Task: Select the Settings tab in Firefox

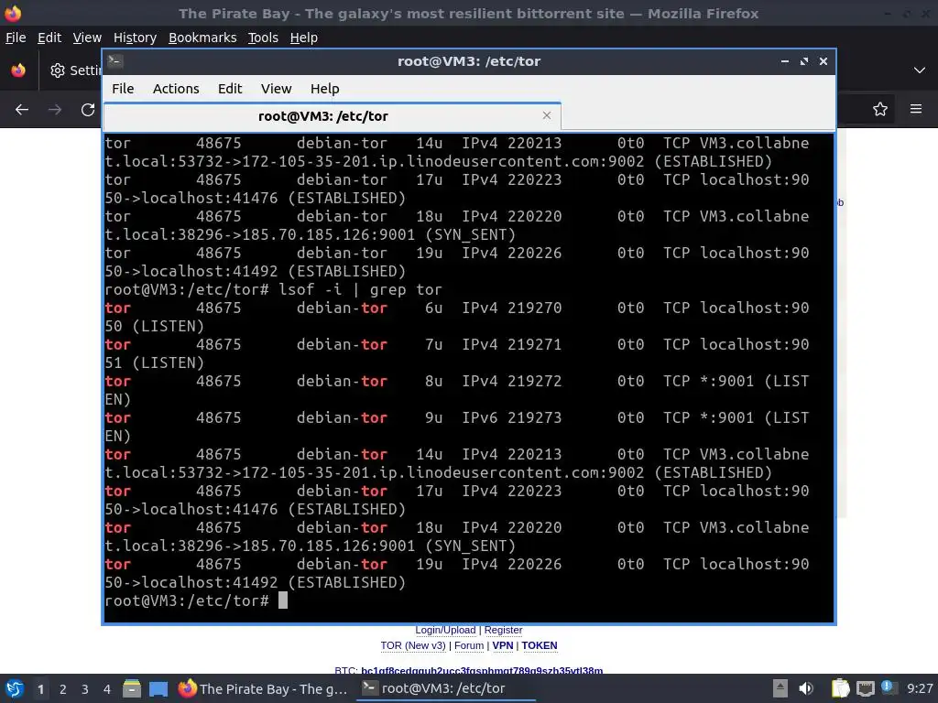Action: pos(74,70)
